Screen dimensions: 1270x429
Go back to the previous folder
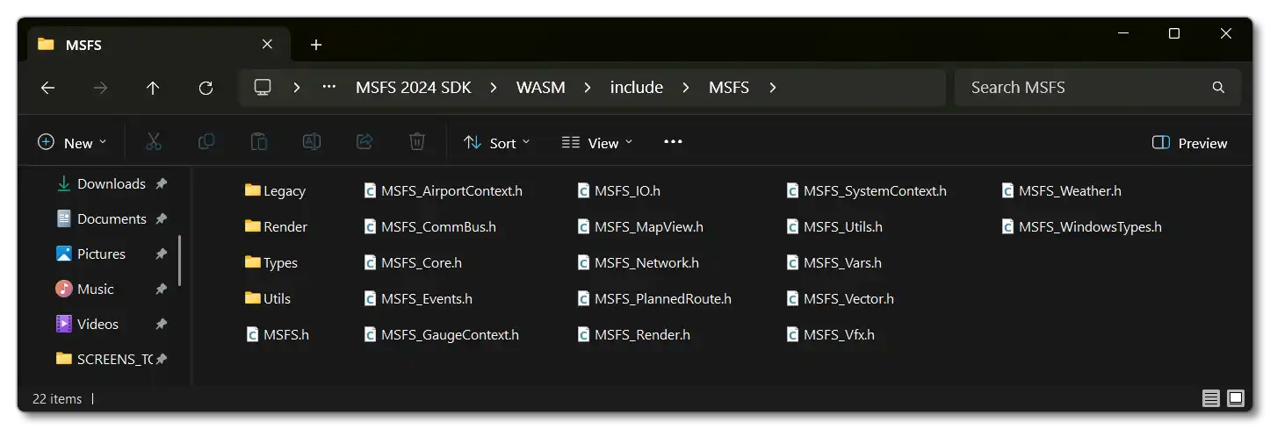(x=47, y=88)
